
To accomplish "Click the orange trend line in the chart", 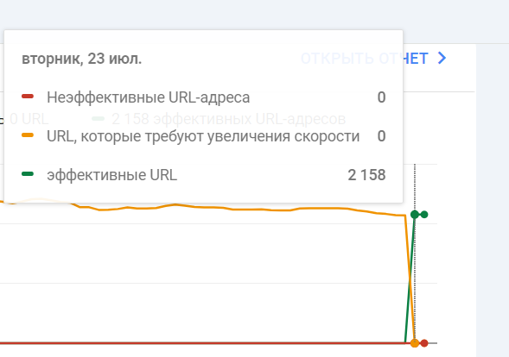I will point(227,209).
